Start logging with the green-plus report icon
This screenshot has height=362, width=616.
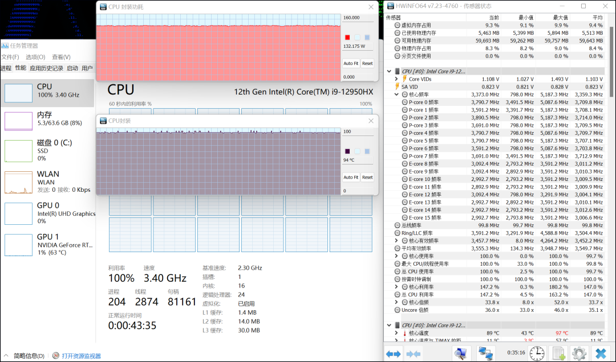[x=559, y=353]
